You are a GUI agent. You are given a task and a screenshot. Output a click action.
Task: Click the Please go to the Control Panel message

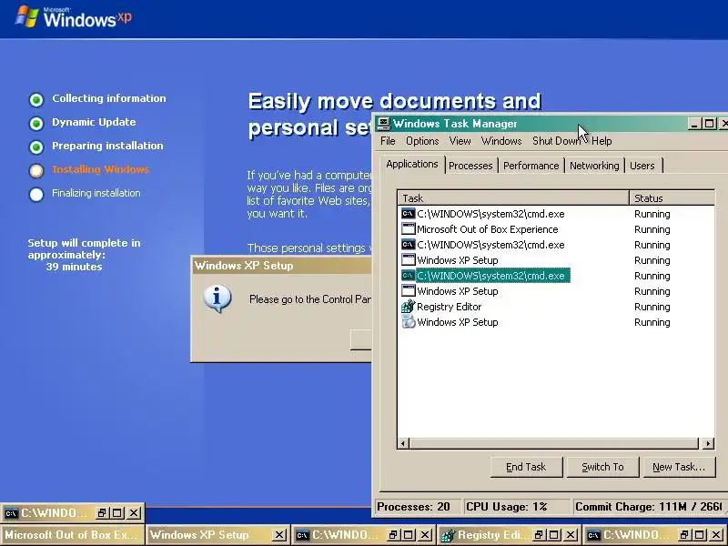tap(309, 299)
